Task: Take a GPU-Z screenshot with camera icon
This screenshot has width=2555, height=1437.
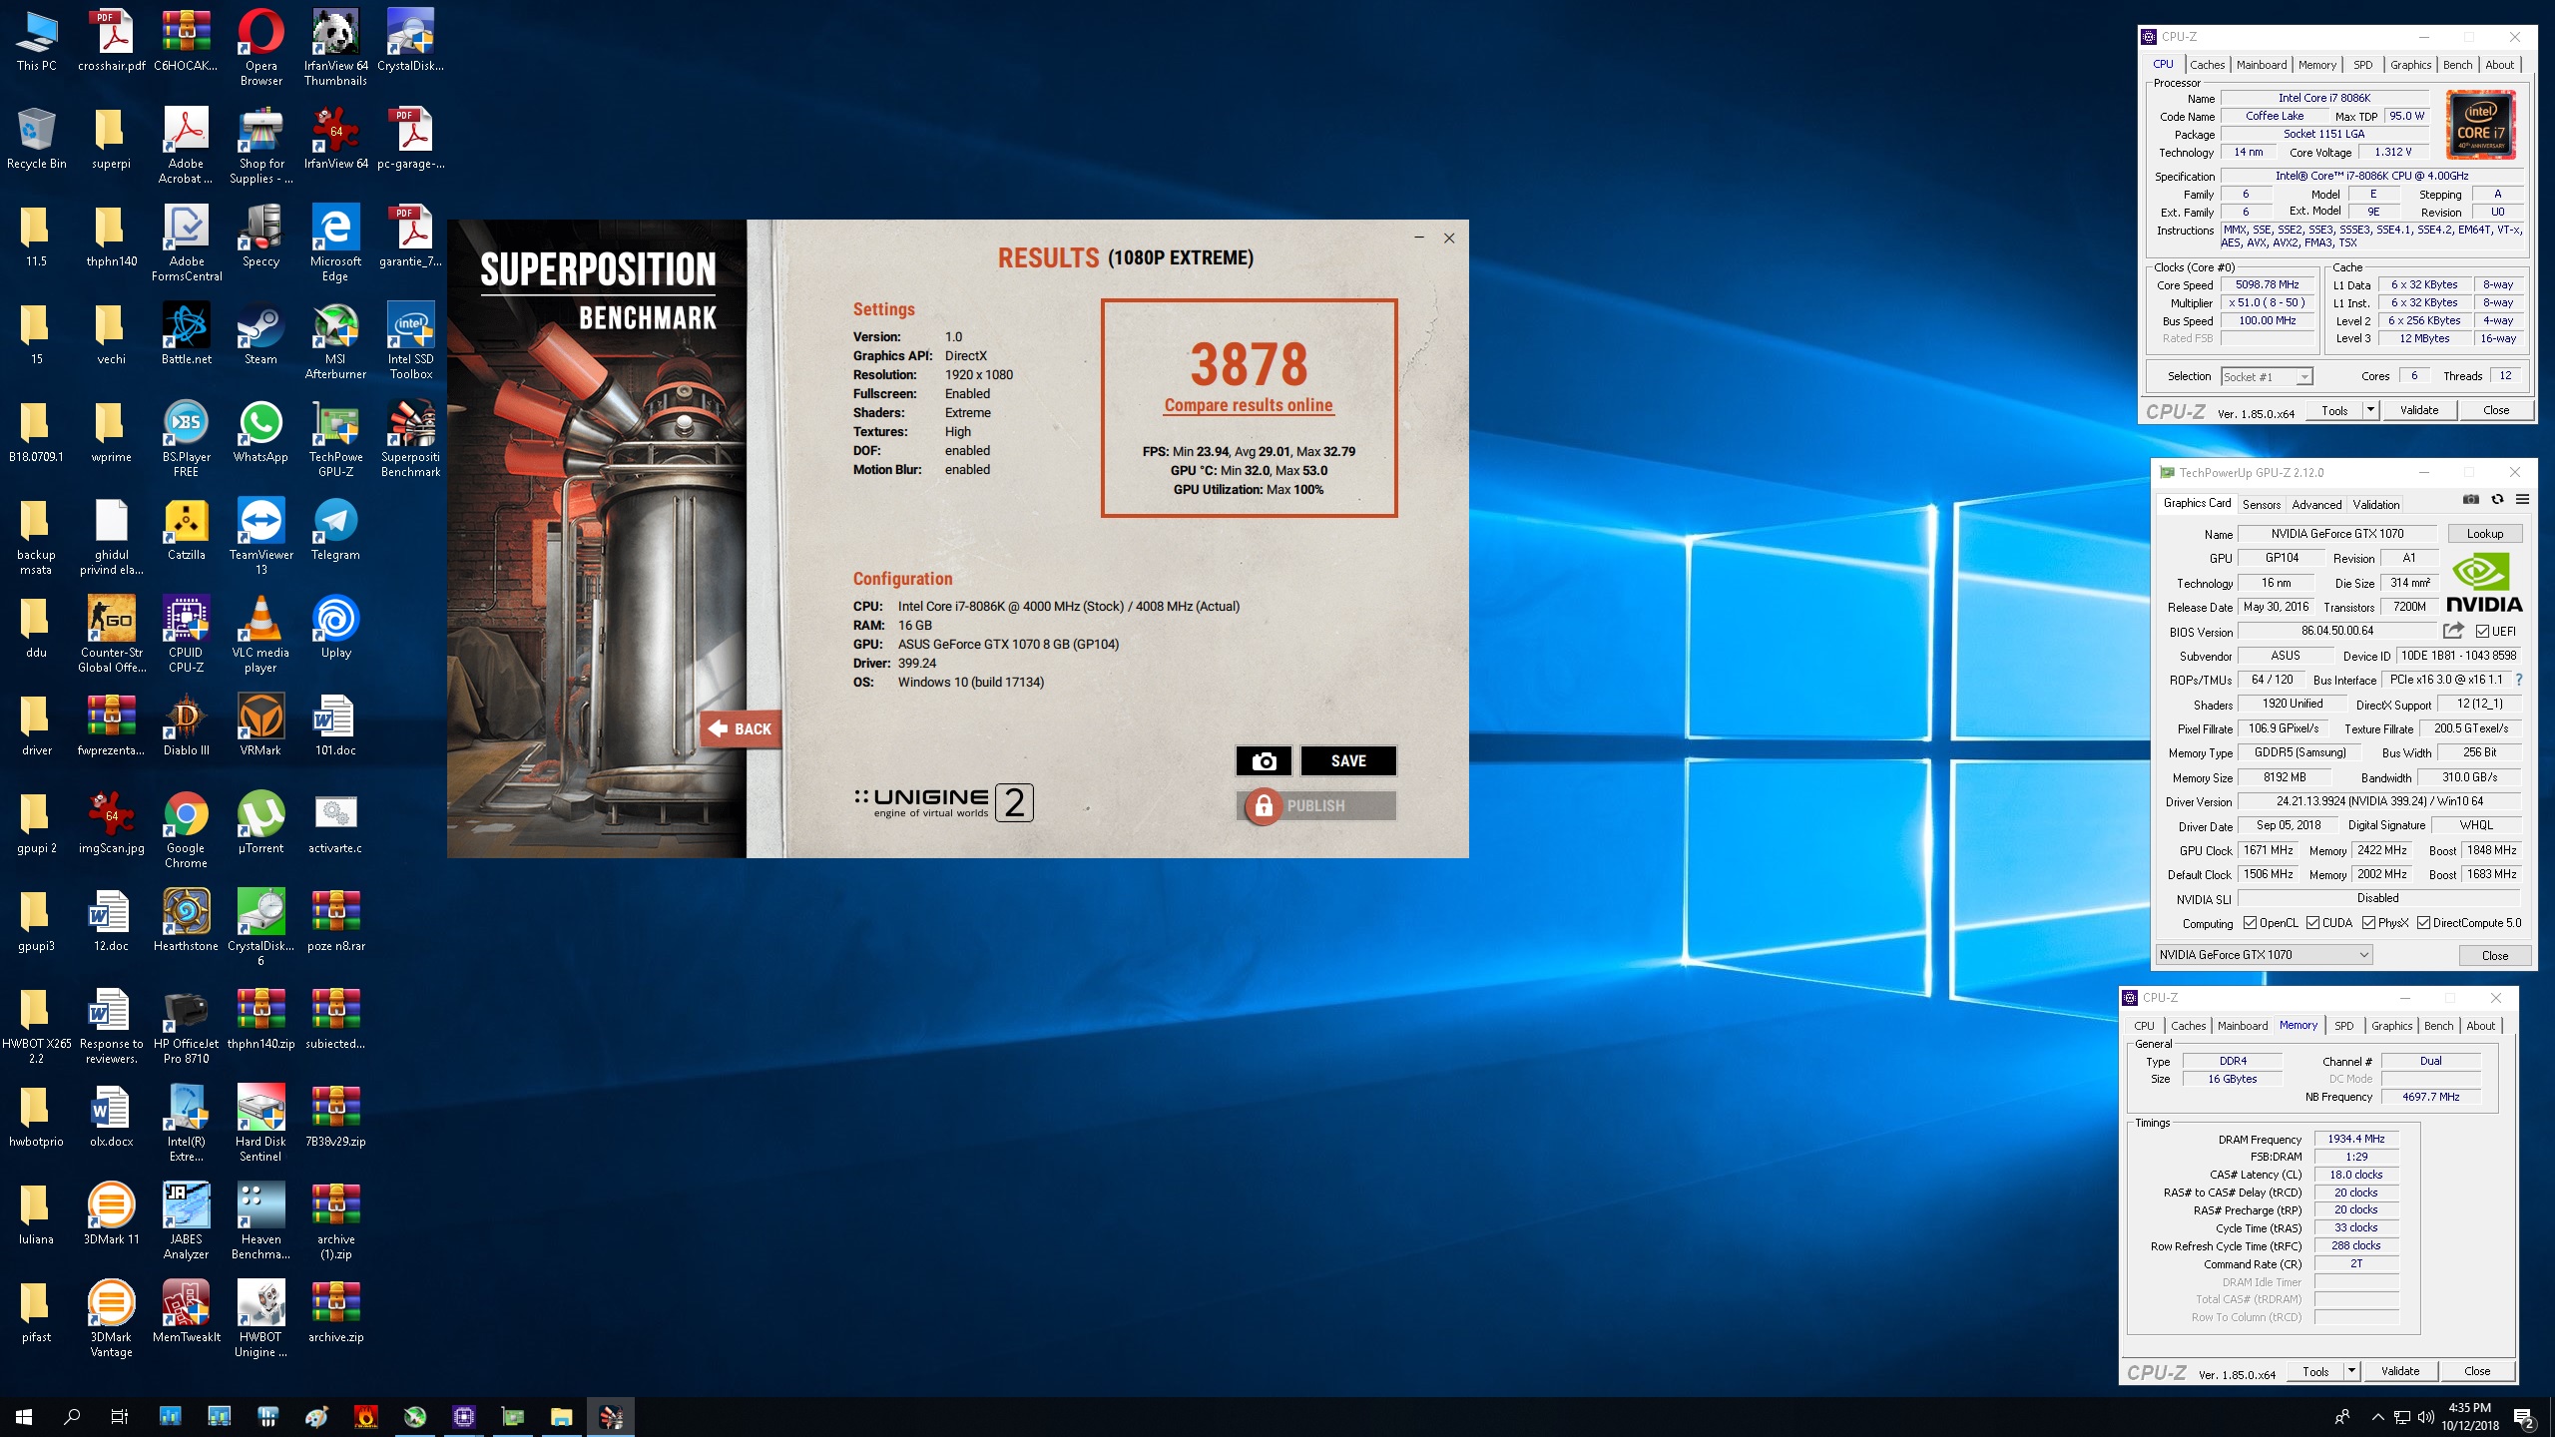Action: coord(2471,500)
